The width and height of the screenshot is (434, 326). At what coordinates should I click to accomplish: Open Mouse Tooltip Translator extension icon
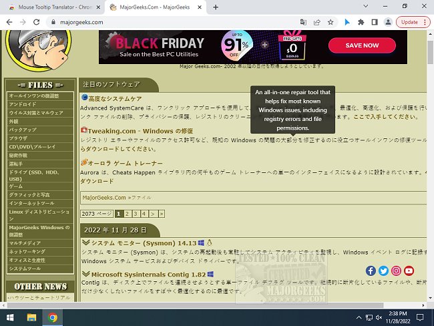click(x=347, y=22)
